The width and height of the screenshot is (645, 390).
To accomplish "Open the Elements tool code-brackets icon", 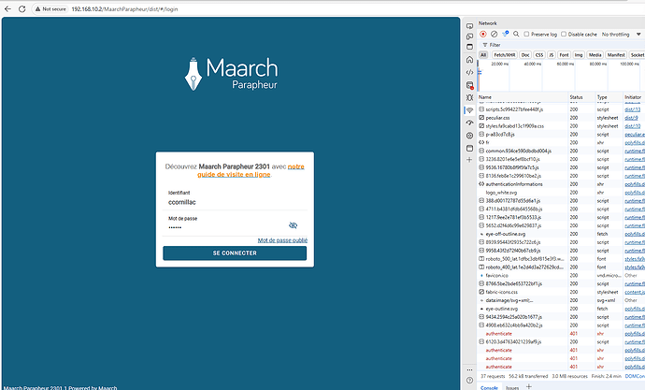I will pyautogui.click(x=469, y=72).
